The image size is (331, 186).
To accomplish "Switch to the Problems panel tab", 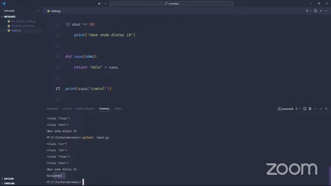I will (x=52, y=109).
